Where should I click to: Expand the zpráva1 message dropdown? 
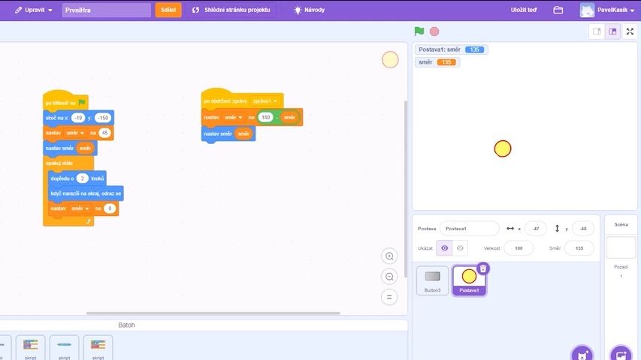point(267,100)
